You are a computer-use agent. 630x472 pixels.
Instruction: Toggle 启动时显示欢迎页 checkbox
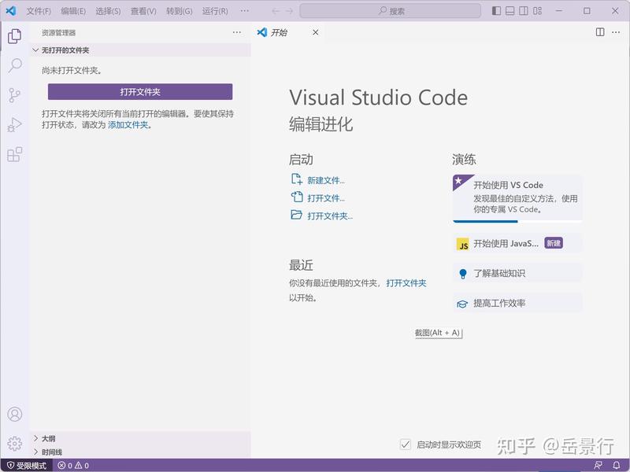(x=405, y=444)
